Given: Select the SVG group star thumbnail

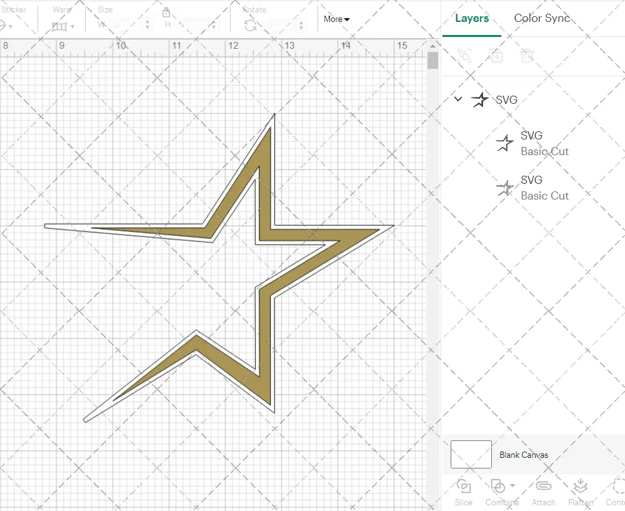Looking at the screenshot, I should pos(479,99).
